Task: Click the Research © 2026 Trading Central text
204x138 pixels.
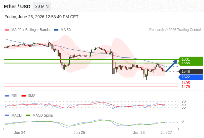Action: [175, 30]
